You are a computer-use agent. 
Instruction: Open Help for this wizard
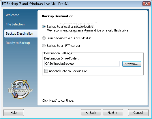coord(14,113)
